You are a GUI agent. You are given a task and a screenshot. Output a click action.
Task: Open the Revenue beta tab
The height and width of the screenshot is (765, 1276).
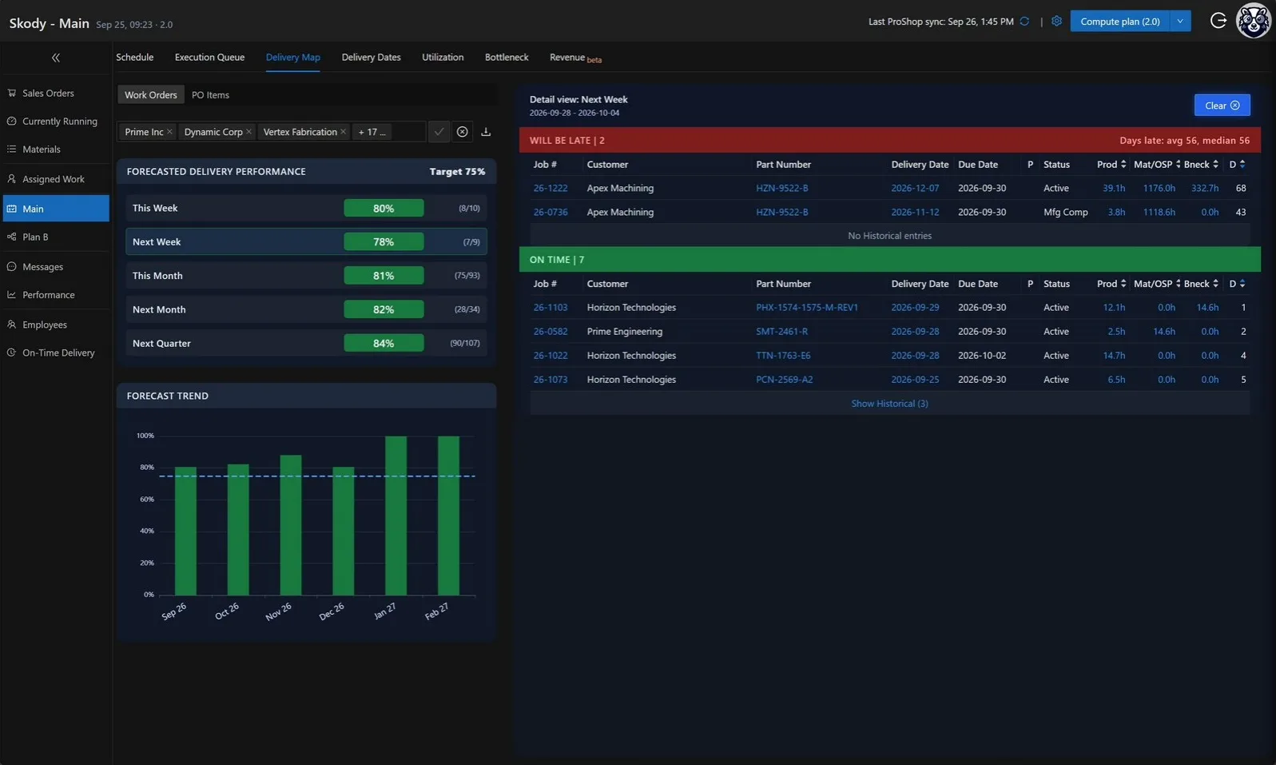(575, 58)
